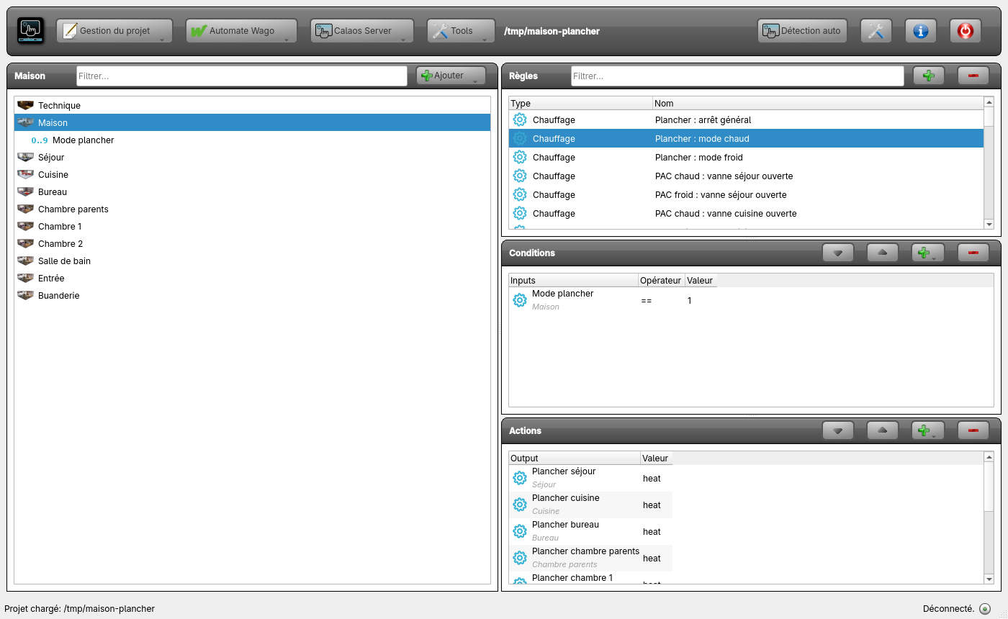The height and width of the screenshot is (619, 1008).
Task: Remove condition with red minus button
Action: coord(973,253)
